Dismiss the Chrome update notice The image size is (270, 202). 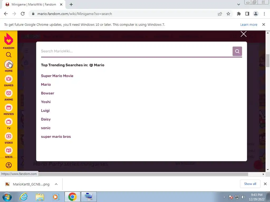[x=263, y=24]
